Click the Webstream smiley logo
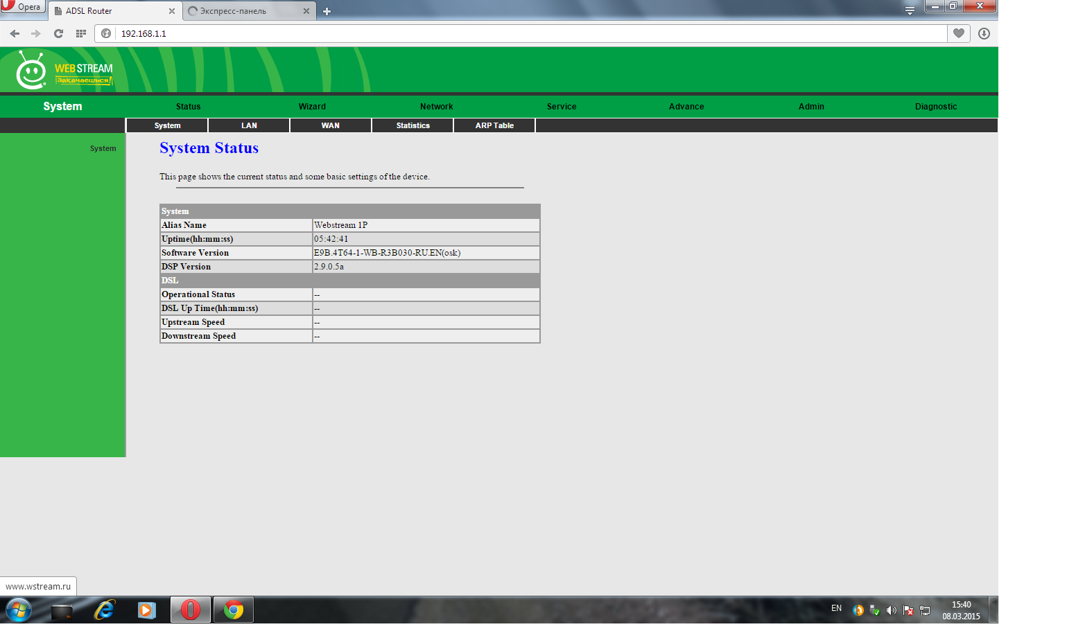 click(x=31, y=71)
